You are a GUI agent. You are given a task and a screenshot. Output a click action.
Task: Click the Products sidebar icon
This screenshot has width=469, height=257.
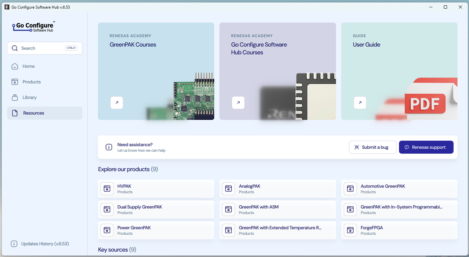pos(15,82)
